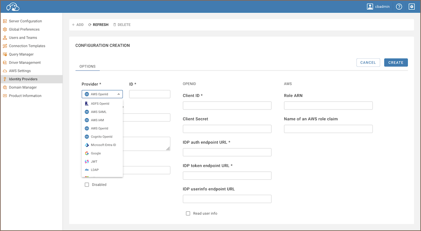The image size is (421, 231).
Task: Open the cbadmin user profile icon
Action: (370, 7)
